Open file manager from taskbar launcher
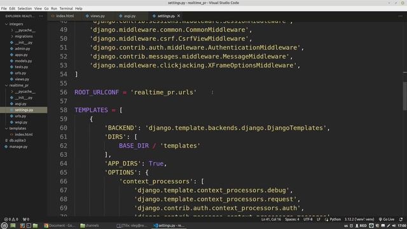Image resolution: width=407 pixels, height=229 pixels. [x=36, y=226]
